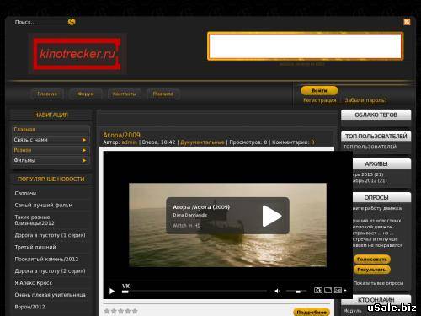Click the Войти login button
The width and height of the screenshot is (421, 316).
click(319, 90)
